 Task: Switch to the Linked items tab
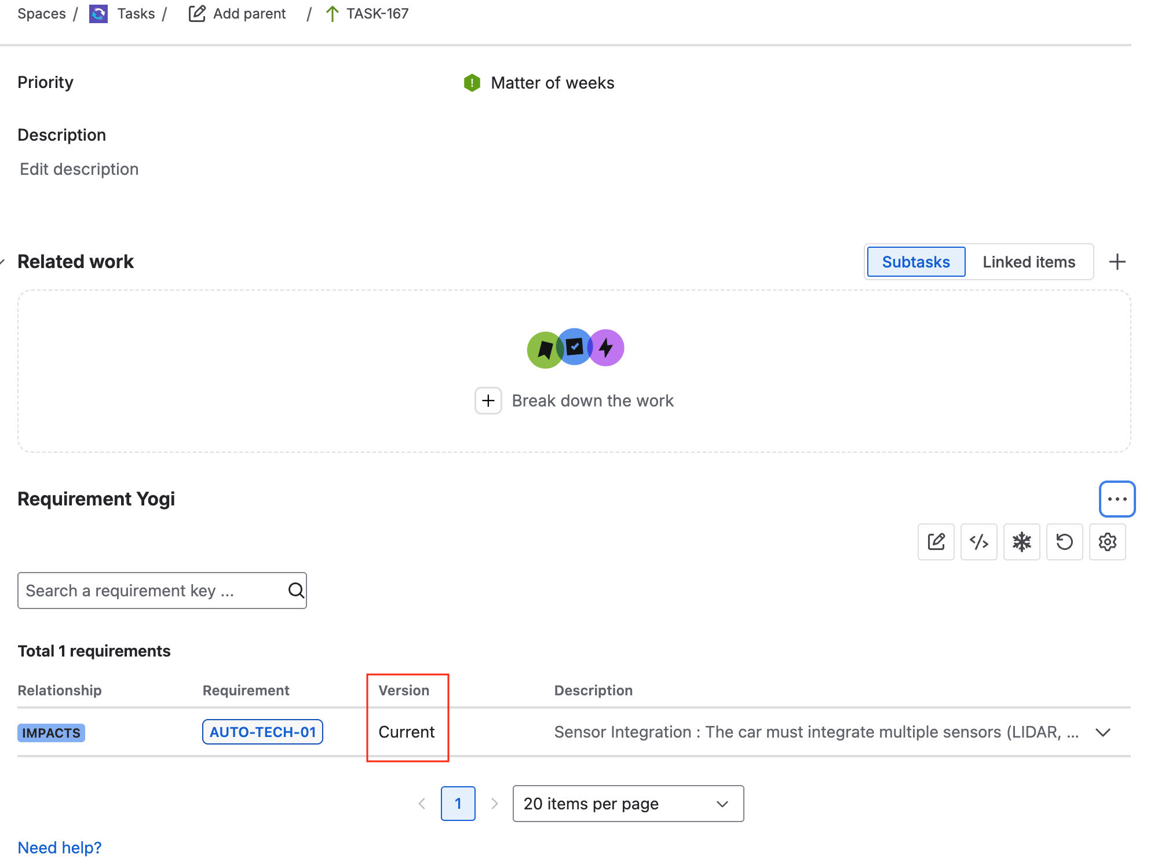point(1028,262)
